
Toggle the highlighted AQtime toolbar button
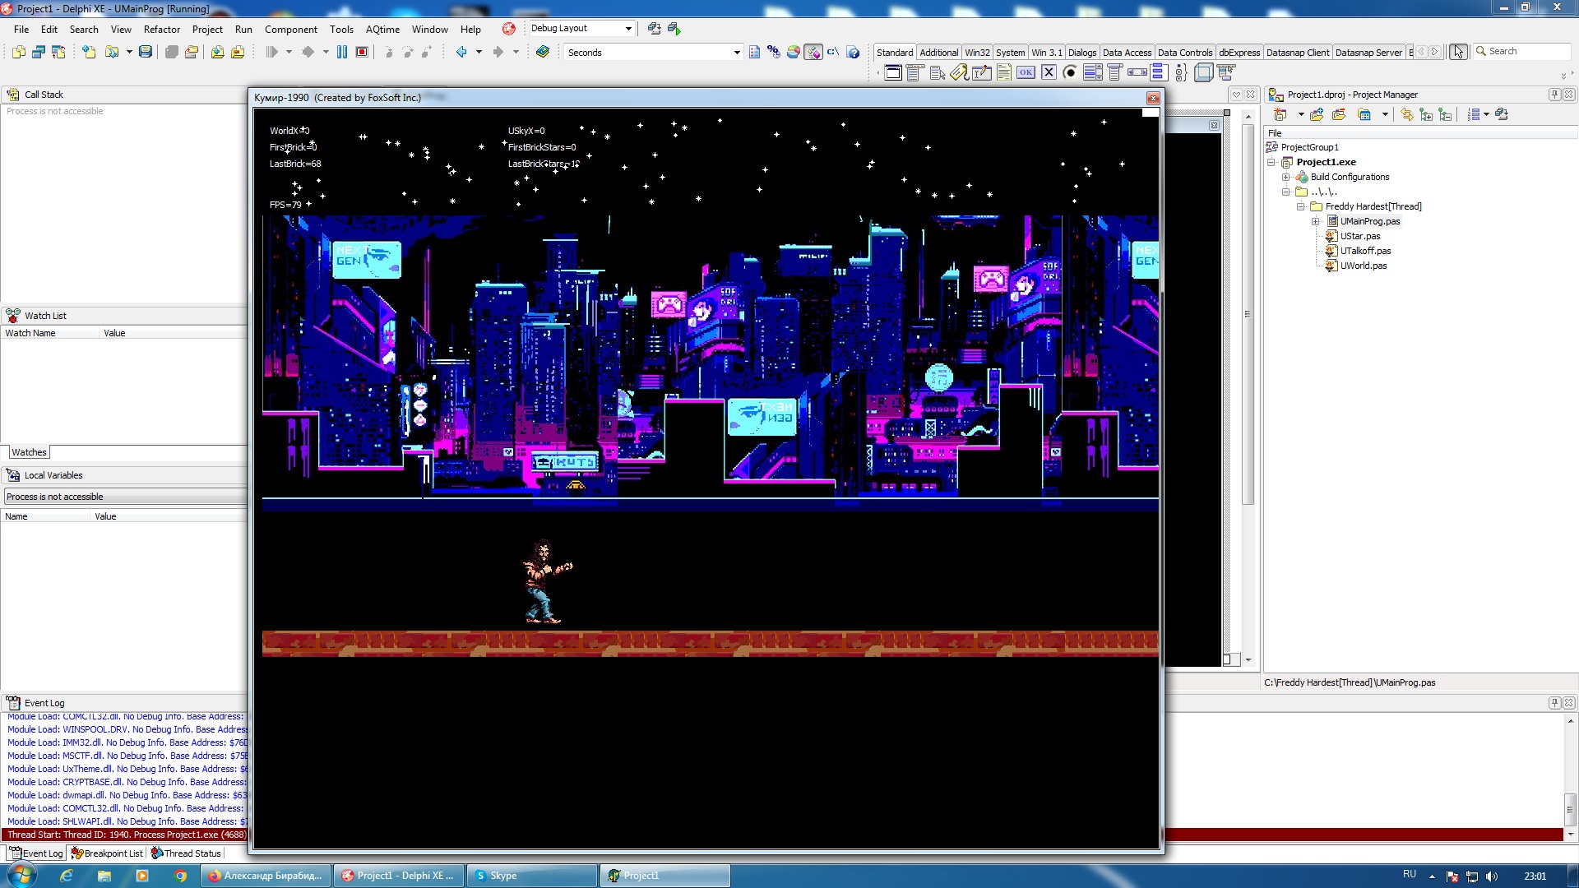[813, 52]
